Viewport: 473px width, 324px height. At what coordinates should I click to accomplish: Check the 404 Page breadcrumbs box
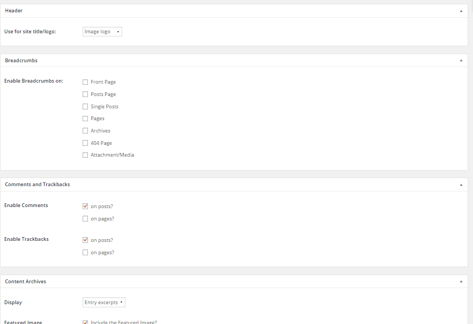[x=85, y=143]
